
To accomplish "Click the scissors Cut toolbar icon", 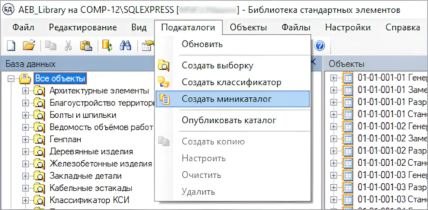I will 68,46.
